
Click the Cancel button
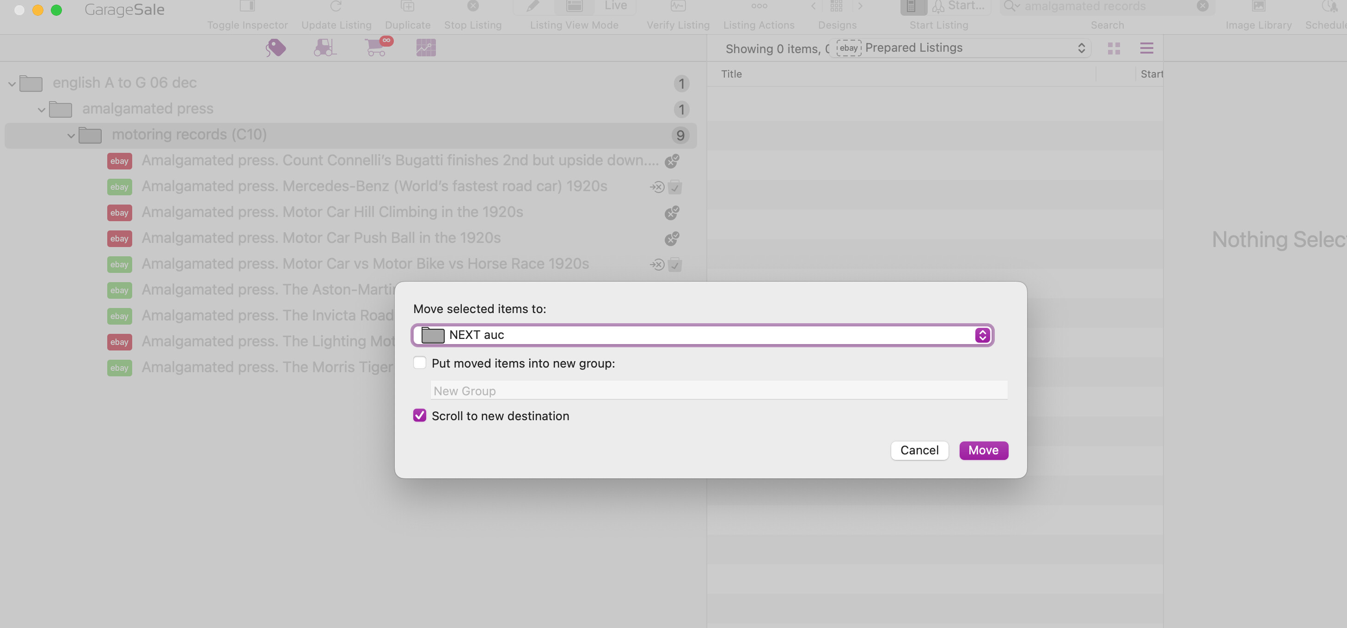click(x=919, y=450)
